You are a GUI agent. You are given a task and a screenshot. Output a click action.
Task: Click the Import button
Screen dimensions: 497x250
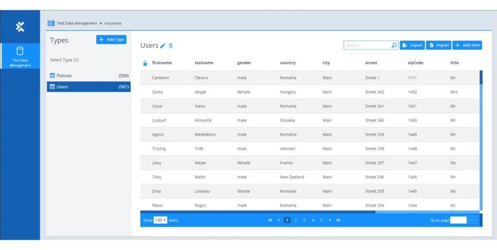click(x=438, y=45)
